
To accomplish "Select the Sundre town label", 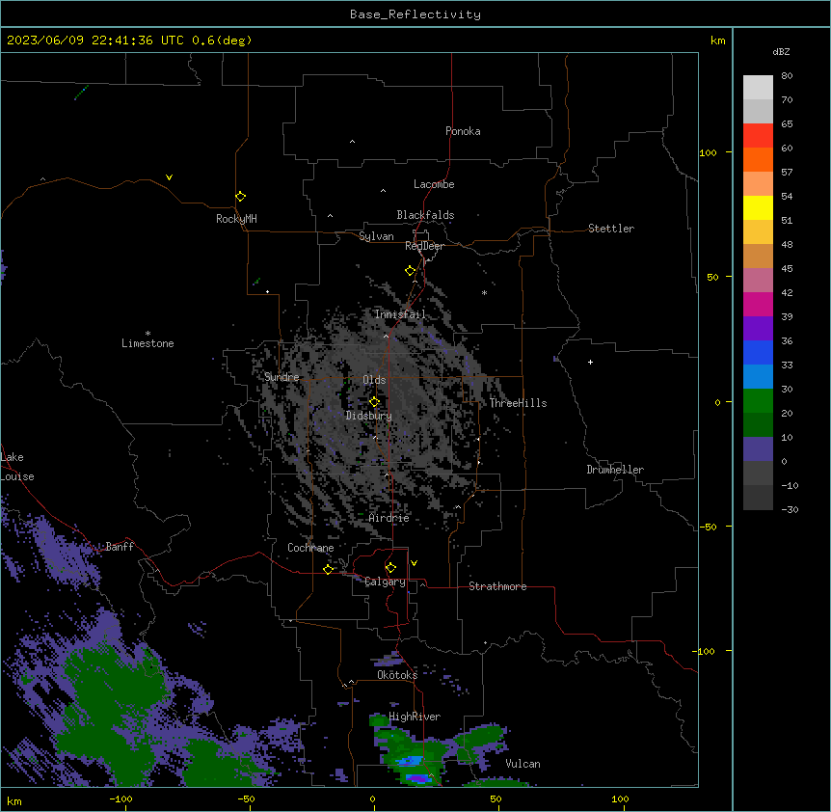I will click(281, 377).
